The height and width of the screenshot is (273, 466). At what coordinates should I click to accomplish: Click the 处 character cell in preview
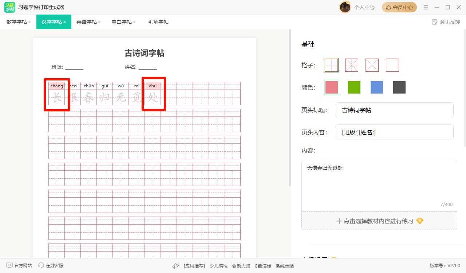point(153,98)
